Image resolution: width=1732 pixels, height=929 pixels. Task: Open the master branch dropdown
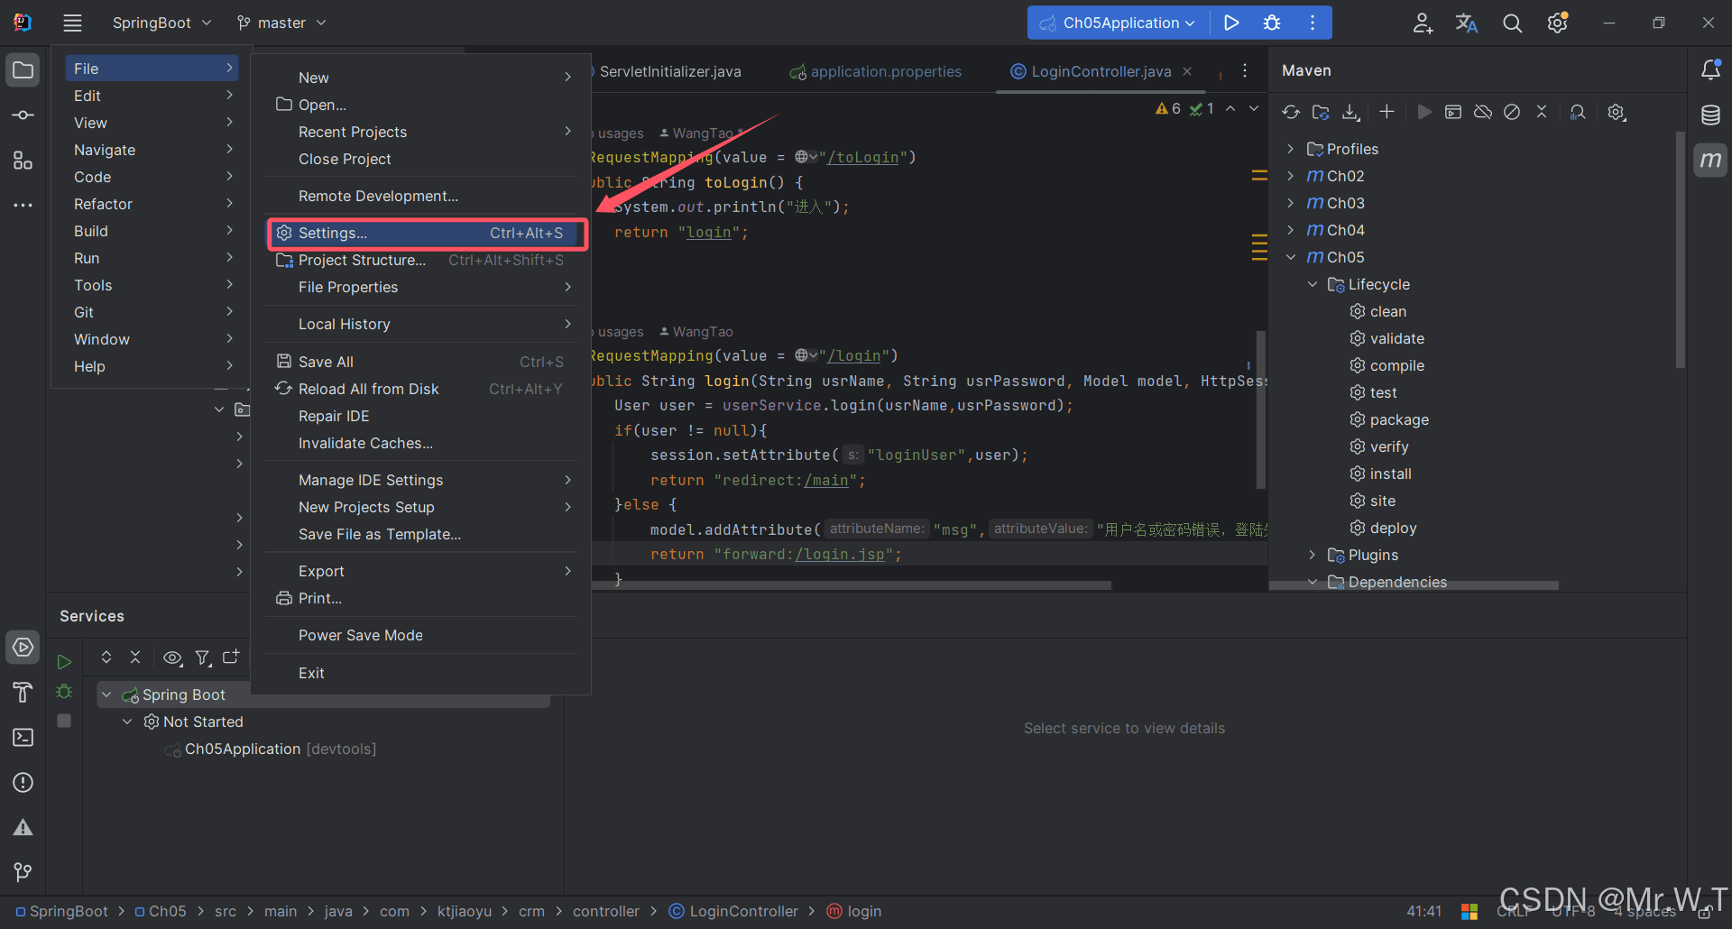click(x=281, y=23)
